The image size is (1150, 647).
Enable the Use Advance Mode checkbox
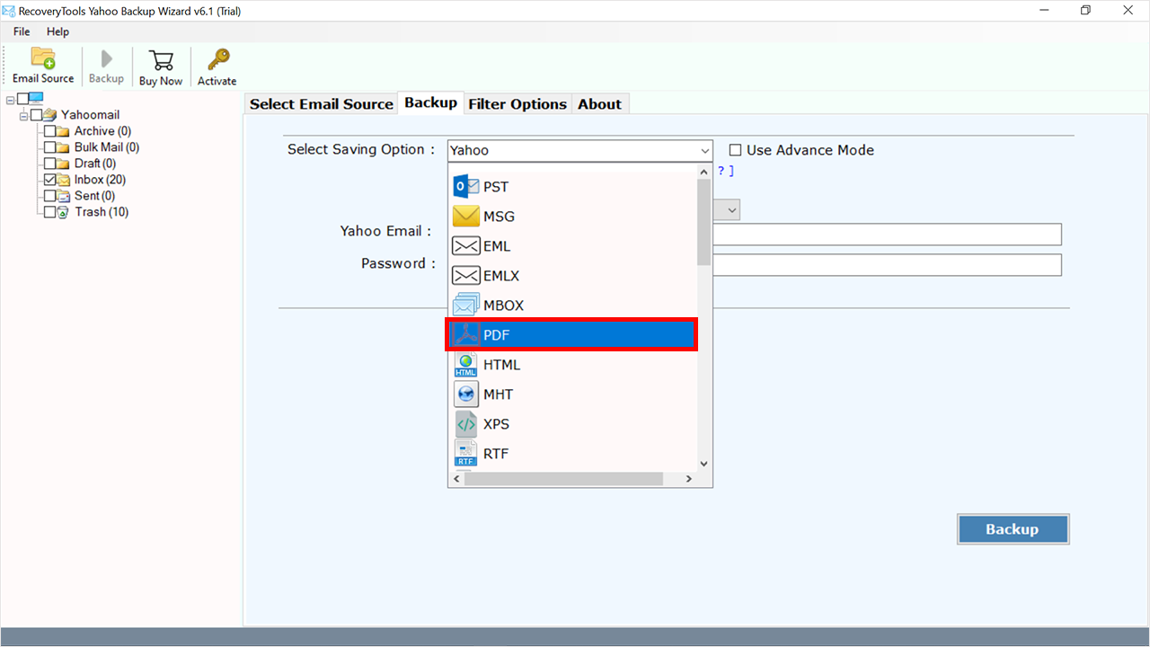(x=736, y=151)
